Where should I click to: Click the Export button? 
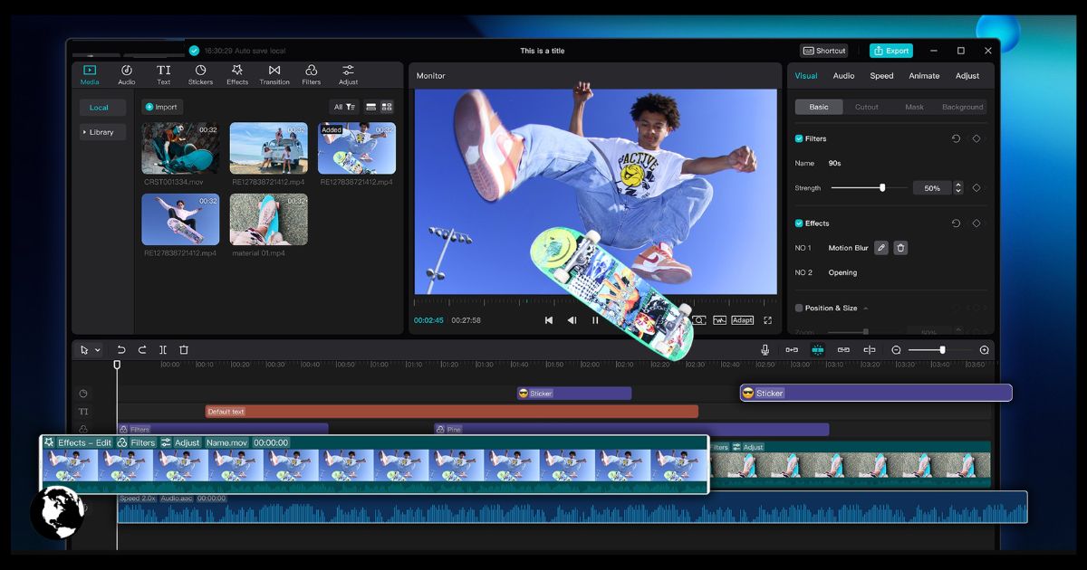point(890,51)
